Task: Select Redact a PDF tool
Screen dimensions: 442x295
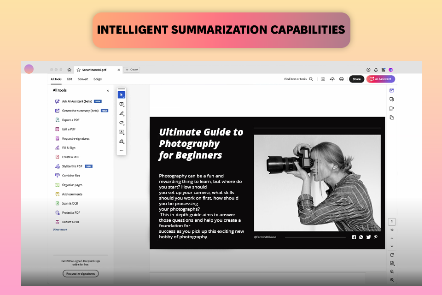Action: pyautogui.click(x=67, y=222)
